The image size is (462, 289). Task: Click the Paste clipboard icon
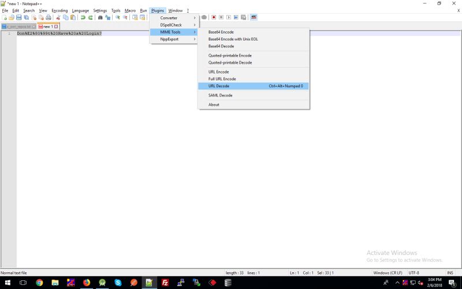tap(73, 17)
